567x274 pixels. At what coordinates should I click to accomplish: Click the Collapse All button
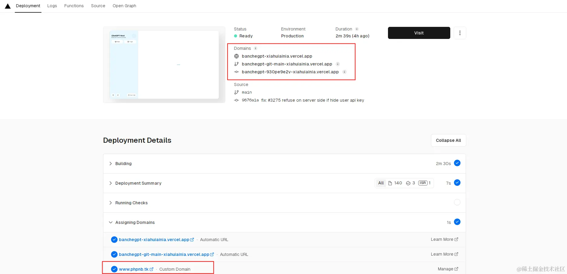448,140
